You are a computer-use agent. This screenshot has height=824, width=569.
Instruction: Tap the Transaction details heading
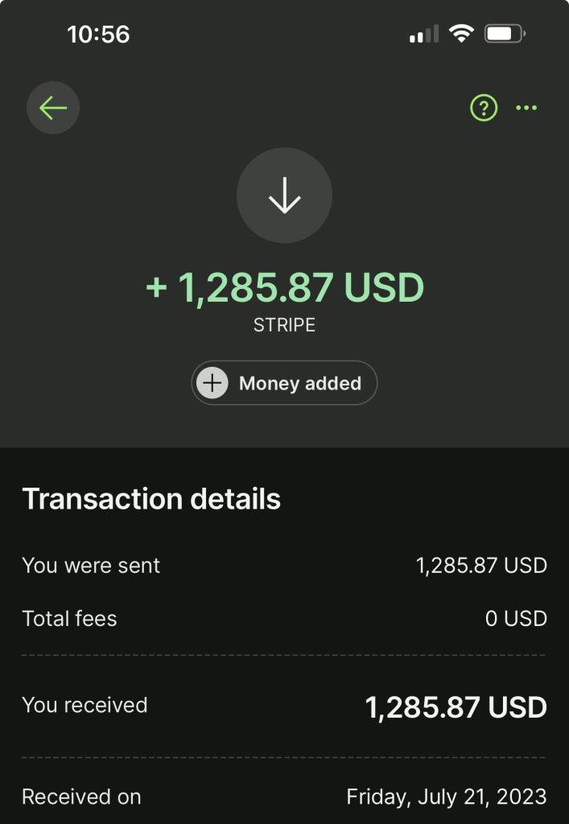pyautogui.click(x=151, y=499)
